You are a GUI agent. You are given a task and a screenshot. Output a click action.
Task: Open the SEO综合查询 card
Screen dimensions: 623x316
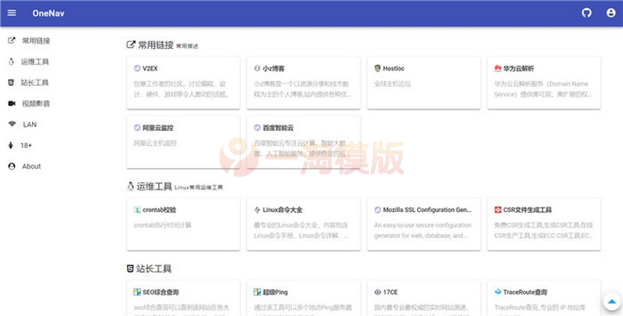pyautogui.click(x=183, y=298)
